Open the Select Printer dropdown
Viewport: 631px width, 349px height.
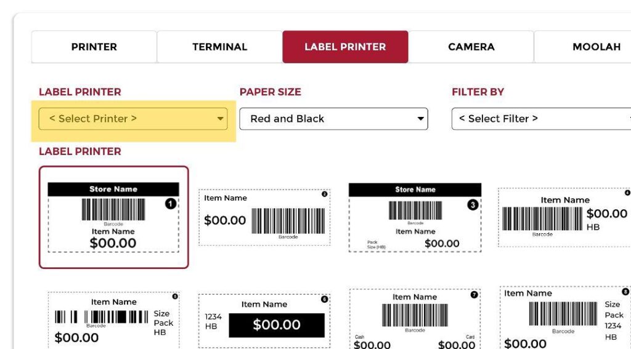point(133,119)
